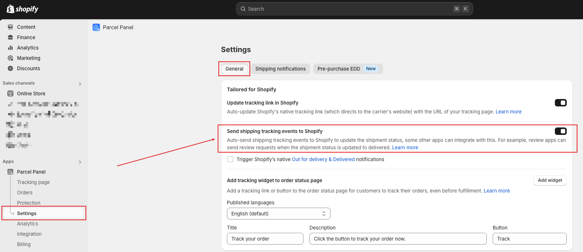
Task: Click the Shopify logo
Action: pos(23,9)
